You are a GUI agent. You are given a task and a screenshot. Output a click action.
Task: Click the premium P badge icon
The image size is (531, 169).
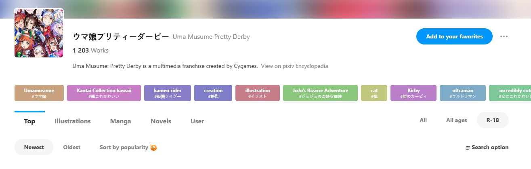tap(153, 148)
